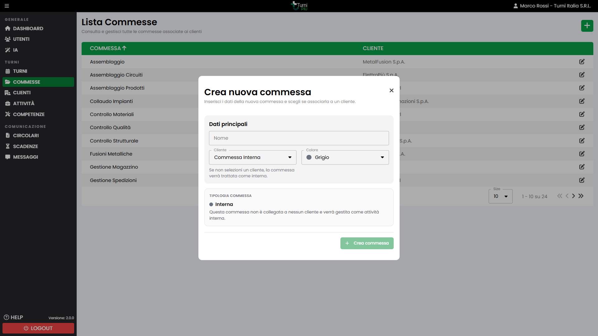Edit the Controllo Materiali row
Screen dimensions: 598x336
[581, 114]
